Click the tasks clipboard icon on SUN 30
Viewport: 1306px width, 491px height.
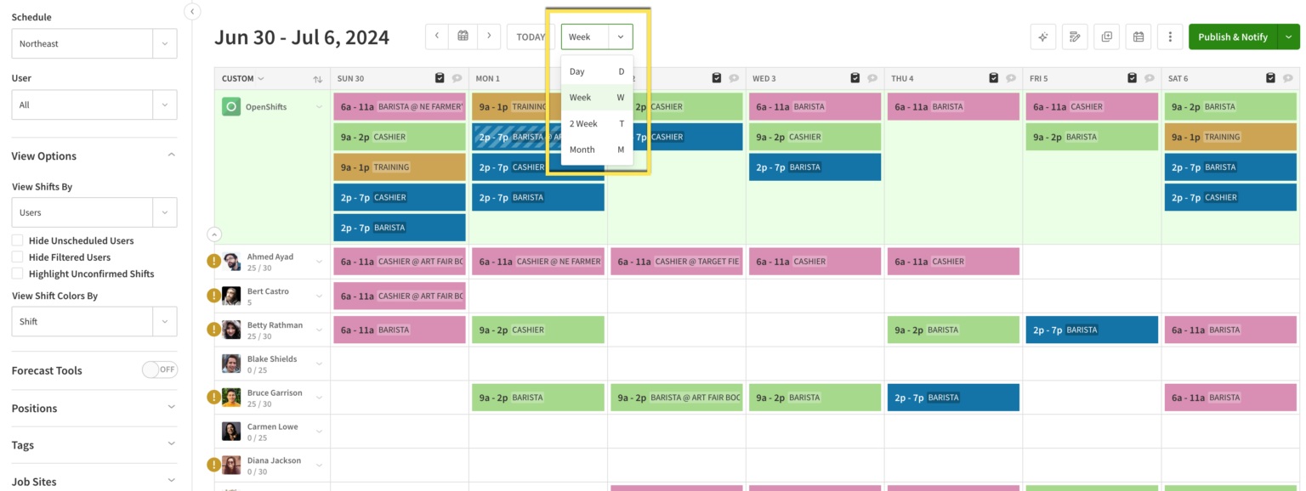tap(440, 77)
